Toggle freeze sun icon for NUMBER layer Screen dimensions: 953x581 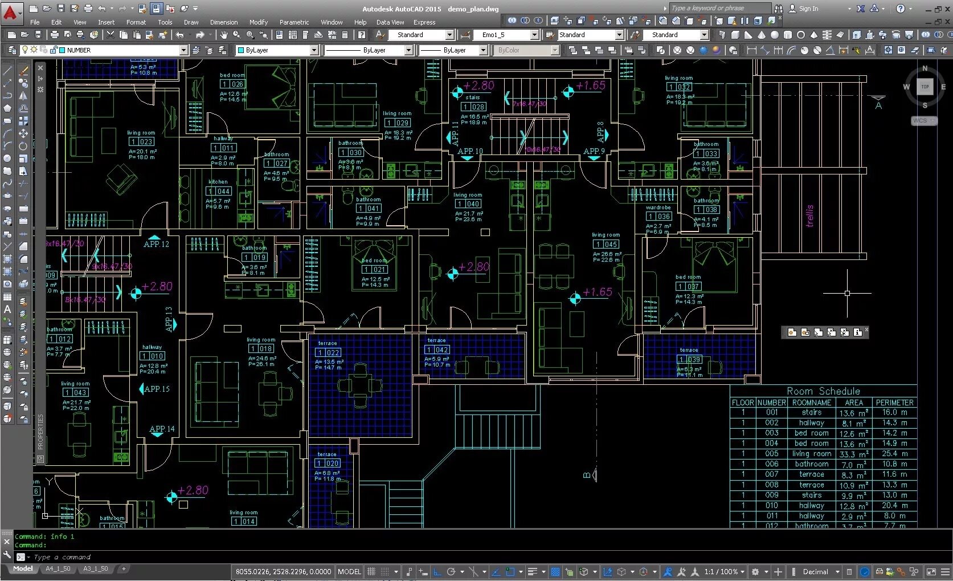tap(34, 50)
